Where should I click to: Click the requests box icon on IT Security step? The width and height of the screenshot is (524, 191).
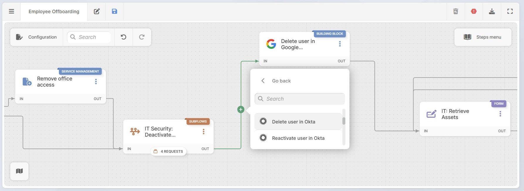(155, 151)
